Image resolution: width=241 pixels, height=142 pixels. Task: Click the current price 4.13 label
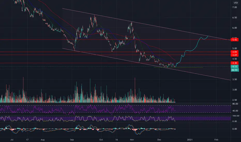pos(235,66)
